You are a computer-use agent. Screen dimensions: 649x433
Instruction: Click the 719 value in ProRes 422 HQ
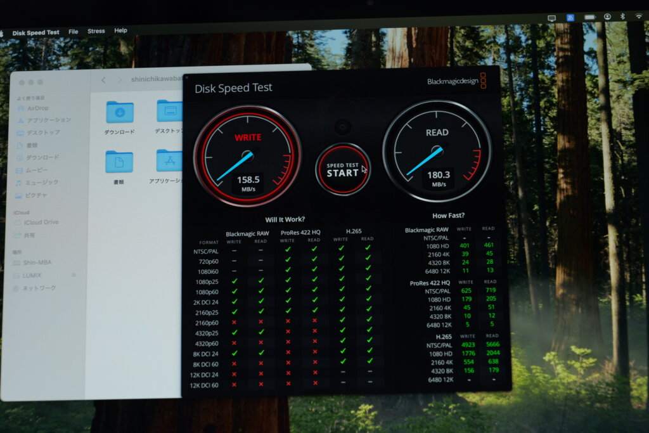(x=491, y=290)
